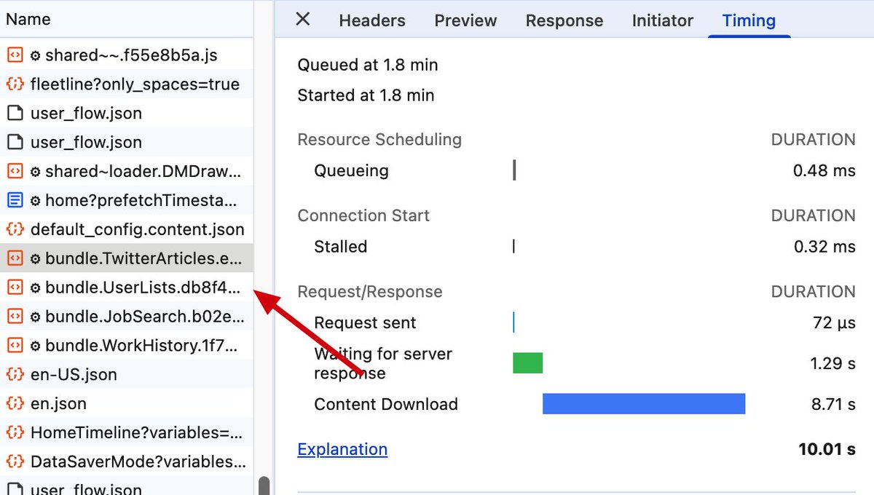Select DataSaverMode?variables request
This screenshot has height=495, width=874.
127,462
